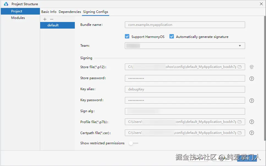
Task: Click the Key alias field
Action: 185,89
